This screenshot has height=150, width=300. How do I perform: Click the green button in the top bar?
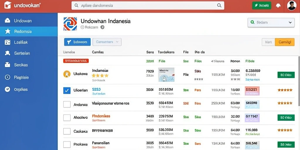pyautogui.click(x=262, y=6)
